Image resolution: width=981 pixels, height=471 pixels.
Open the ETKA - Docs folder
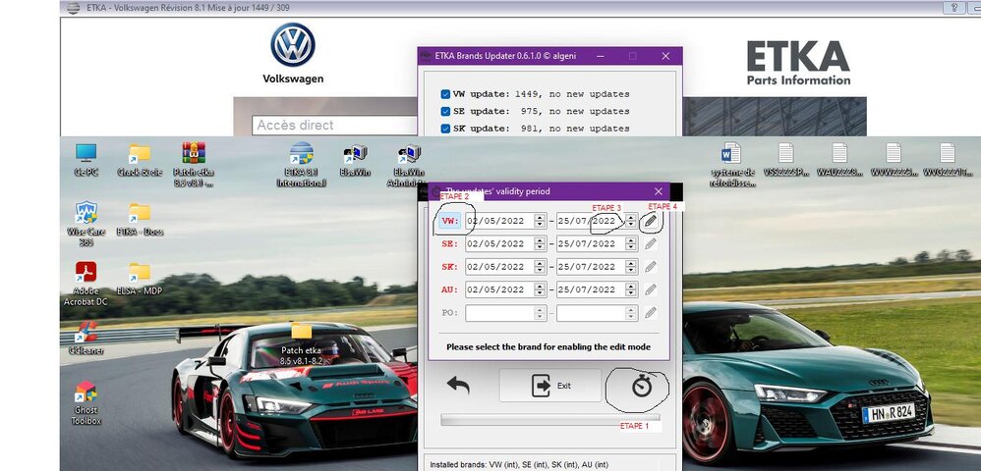point(140,219)
